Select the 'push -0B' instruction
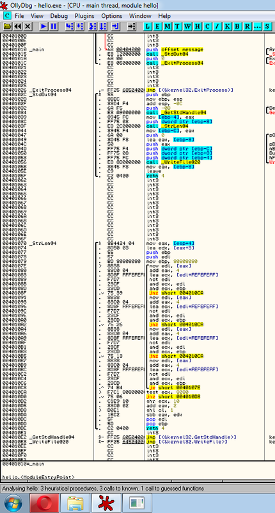This screenshot has width=275, height=513. pyautogui.click(x=157, y=108)
